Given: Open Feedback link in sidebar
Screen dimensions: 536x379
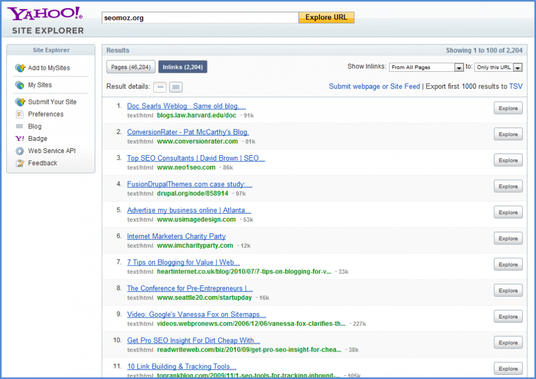Looking at the screenshot, I should pos(43,163).
